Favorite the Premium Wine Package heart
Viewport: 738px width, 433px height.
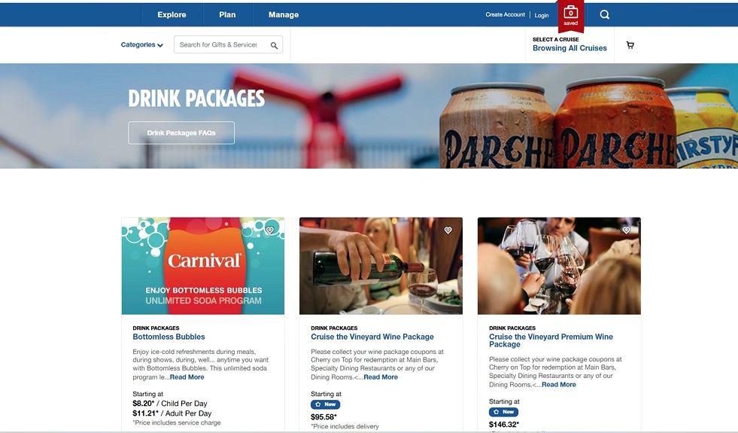click(626, 230)
